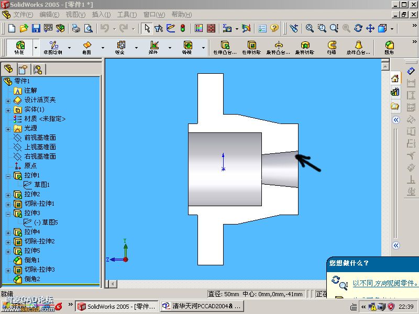Click the Rotate View icon
Screen dimensions: 419x314
point(358,28)
